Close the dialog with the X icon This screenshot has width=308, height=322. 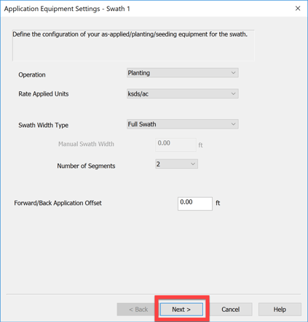click(298, 9)
